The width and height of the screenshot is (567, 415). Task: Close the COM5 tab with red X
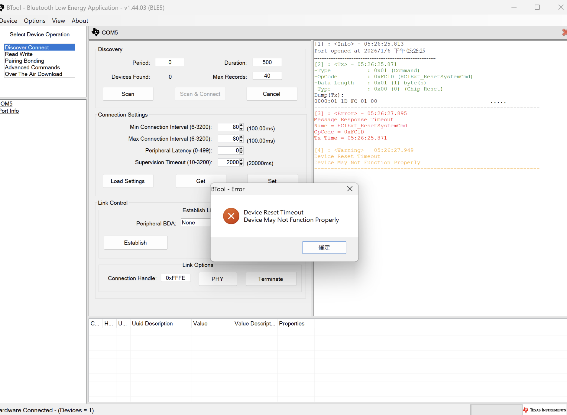(x=565, y=32)
